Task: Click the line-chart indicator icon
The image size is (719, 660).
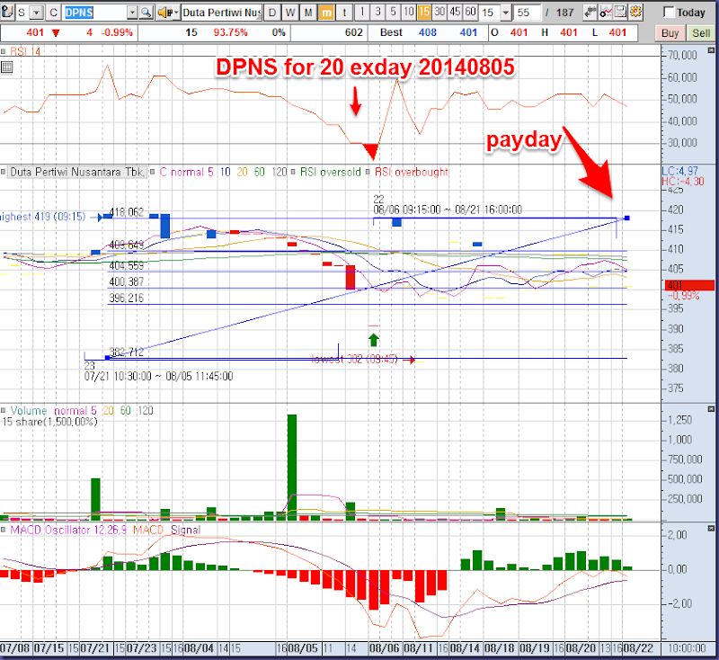Action: coord(607,13)
